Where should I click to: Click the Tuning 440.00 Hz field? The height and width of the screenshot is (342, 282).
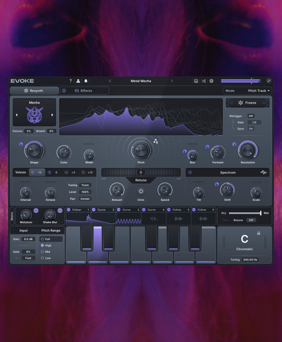[250, 259]
